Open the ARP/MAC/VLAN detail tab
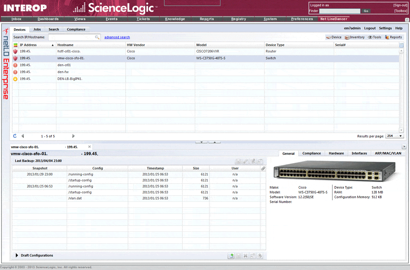410x270 pixels. 388,153
